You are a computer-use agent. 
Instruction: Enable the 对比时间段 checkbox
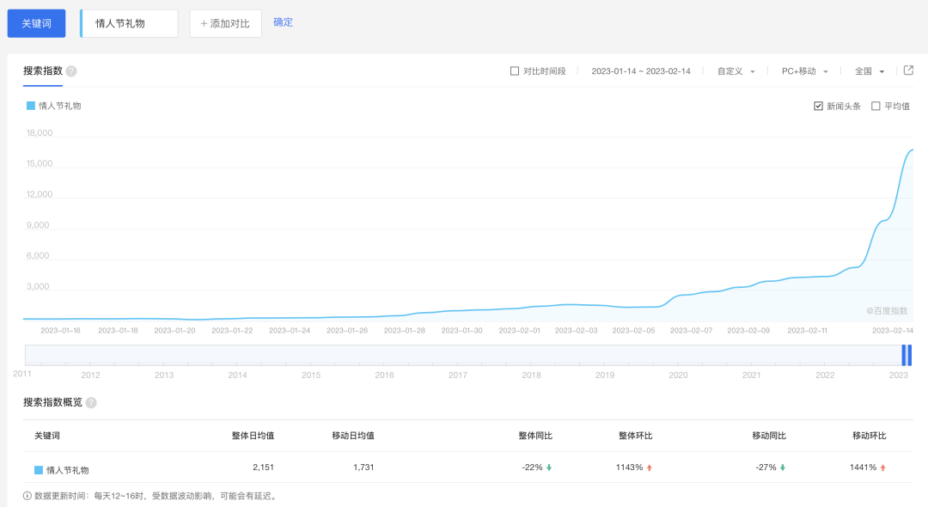pos(515,71)
